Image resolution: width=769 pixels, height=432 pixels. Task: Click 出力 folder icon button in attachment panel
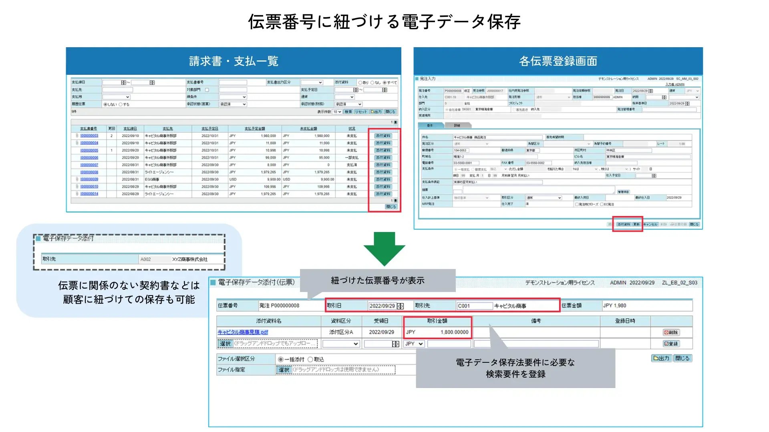(x=661, y=358)
